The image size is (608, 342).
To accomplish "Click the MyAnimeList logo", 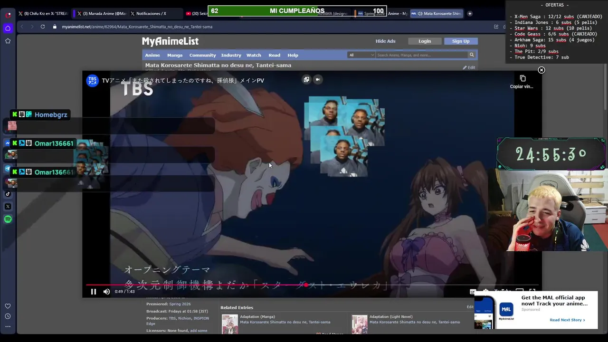I will coord(170,41).
